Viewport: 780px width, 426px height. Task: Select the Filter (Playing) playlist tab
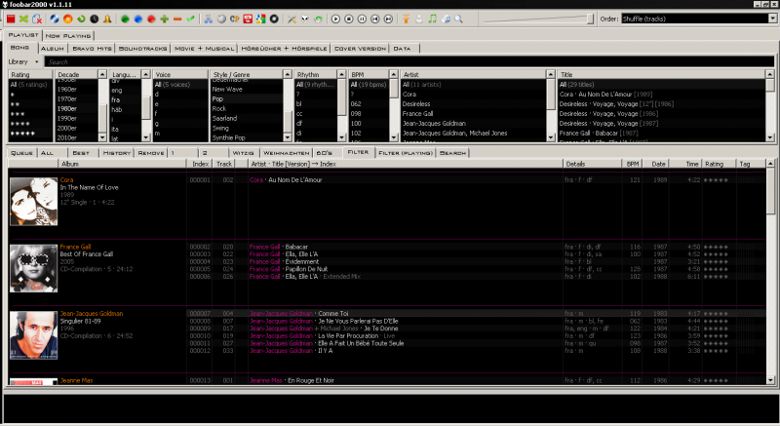pos(406,153)
